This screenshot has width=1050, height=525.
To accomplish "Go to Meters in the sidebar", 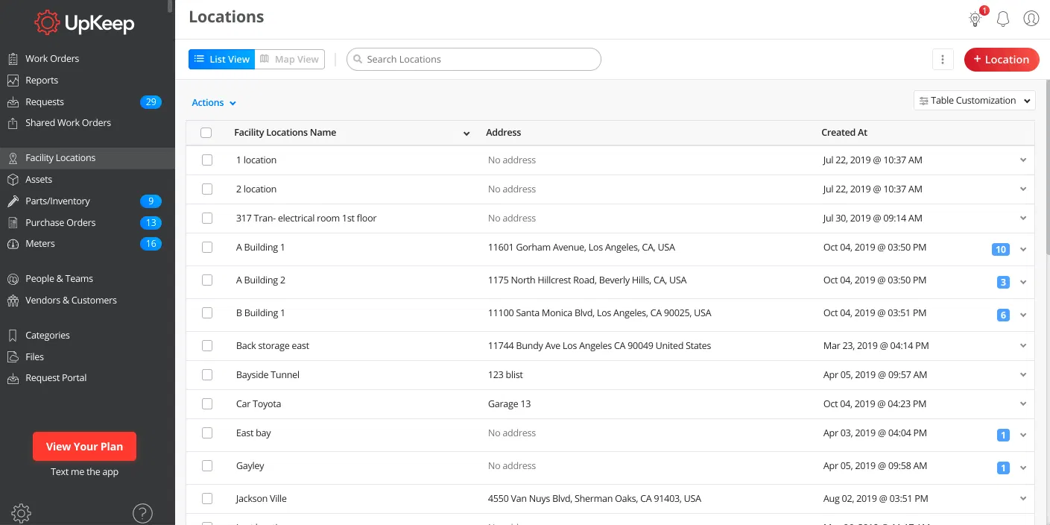I will (40, 244).
